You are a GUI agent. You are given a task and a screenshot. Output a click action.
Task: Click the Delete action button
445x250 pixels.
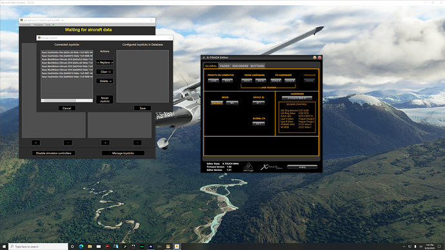104,81
